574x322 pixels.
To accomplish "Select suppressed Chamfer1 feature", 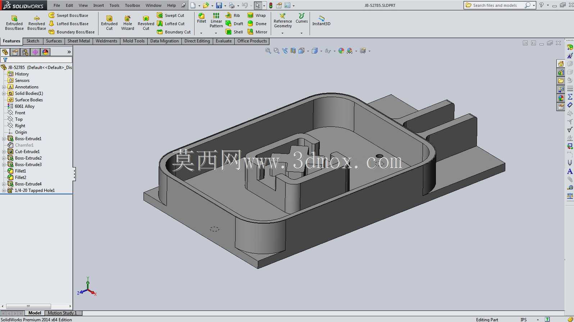I will (24, 145).
